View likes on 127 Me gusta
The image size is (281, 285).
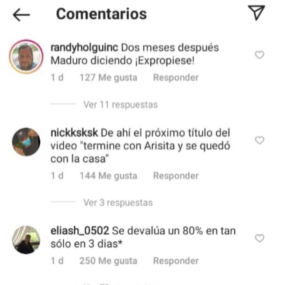108,77
